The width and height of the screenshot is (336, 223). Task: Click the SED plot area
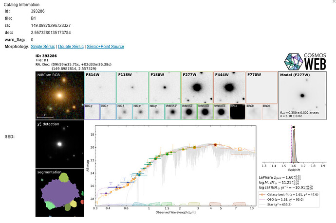175,166
